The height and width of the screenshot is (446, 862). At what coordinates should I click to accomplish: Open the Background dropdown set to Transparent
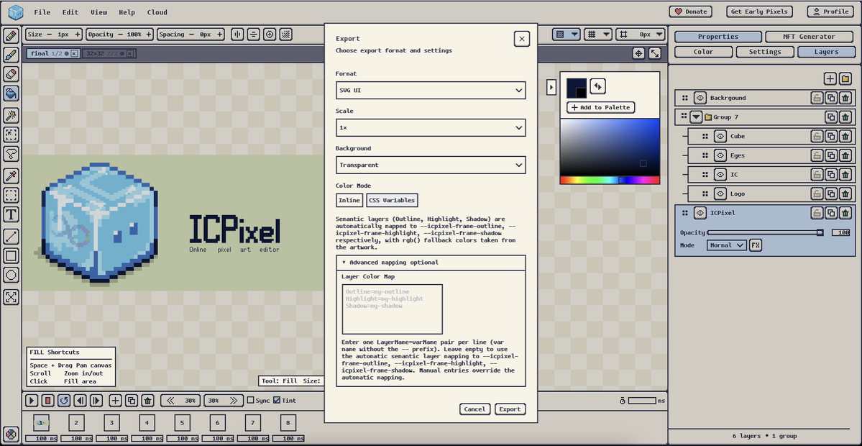click(431, 165)
